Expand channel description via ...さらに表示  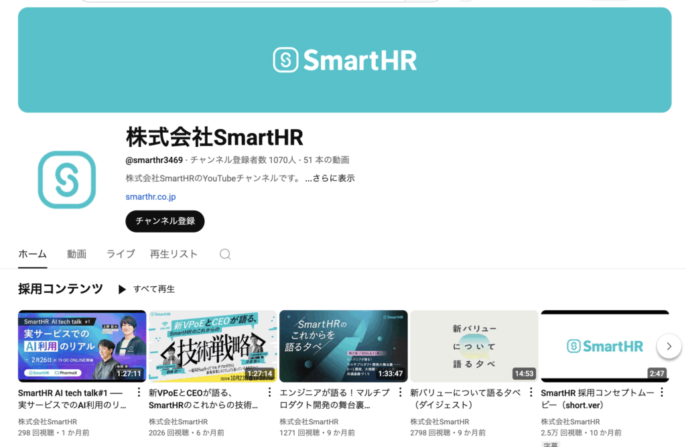pyautogui.click(x=330, y=178)
